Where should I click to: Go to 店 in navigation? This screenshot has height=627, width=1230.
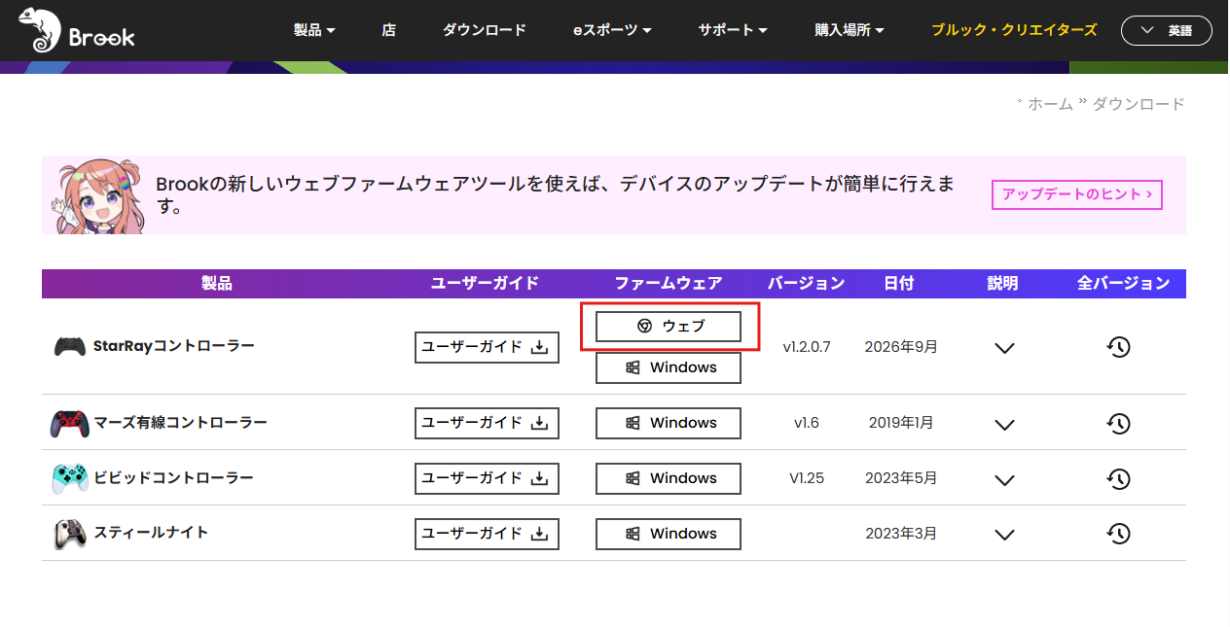click(x=389, y=30)
